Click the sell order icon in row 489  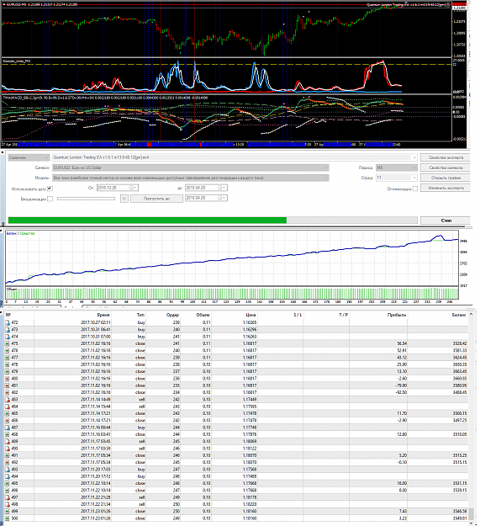click(8, 442)
